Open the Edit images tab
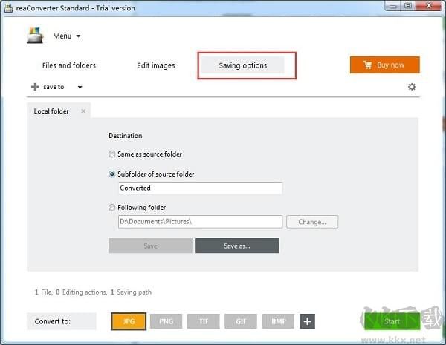Screen dimensions: 446x345 click(156, 65)
